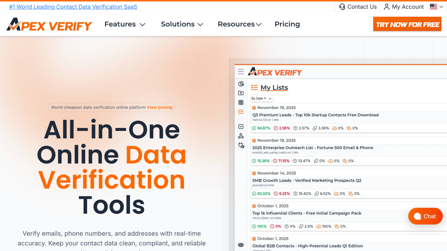Open SMB Growth Leads list title
Screen dimensions: 447x251
point(307,180)
